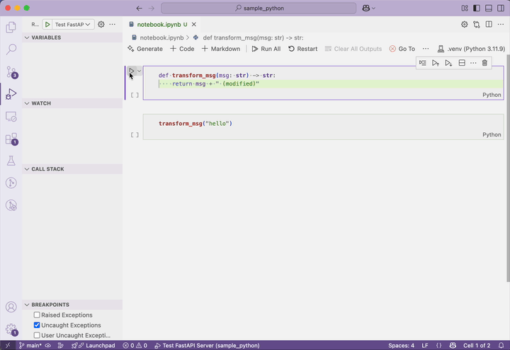Open editor title more actions ellipsis
Viewport: 510px width, 350px height.
(501, 24)
